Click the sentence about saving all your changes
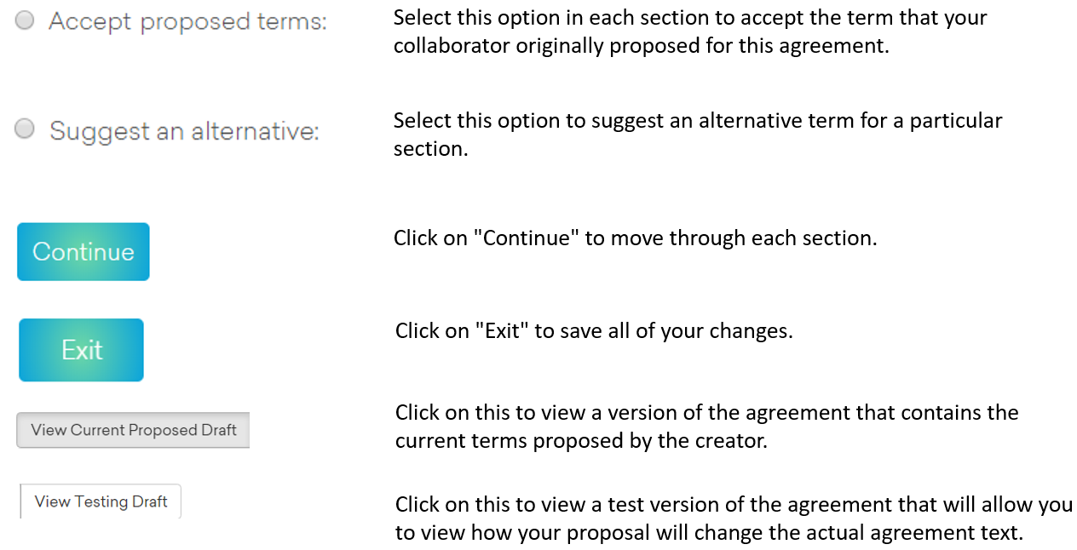The height and width of the screenshot is (550, 1077). pyautogui.click(x=594, y=330)
